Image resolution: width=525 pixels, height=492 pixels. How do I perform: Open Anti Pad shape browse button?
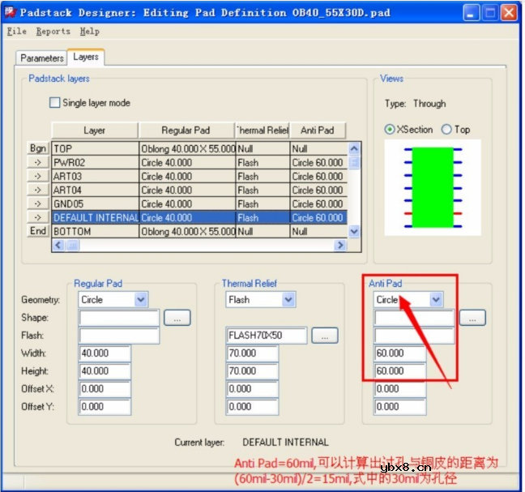pos(472,318)
